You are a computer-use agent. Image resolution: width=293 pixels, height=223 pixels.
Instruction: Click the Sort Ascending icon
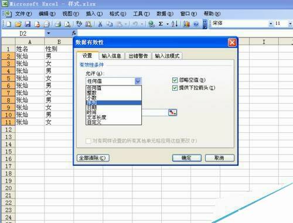pyautogui.click(x=174, y=24)
